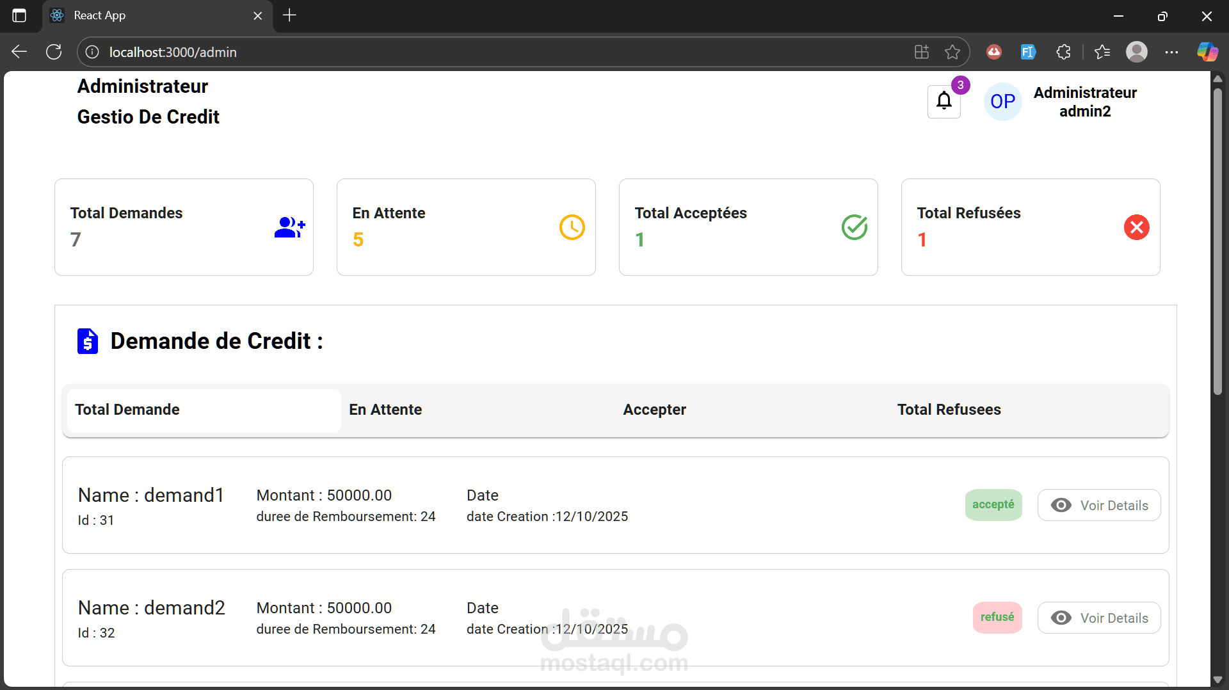Screen dimensions: 1229x690
Task: Open the browser settings and more menu
Action: click(1171, 52)
